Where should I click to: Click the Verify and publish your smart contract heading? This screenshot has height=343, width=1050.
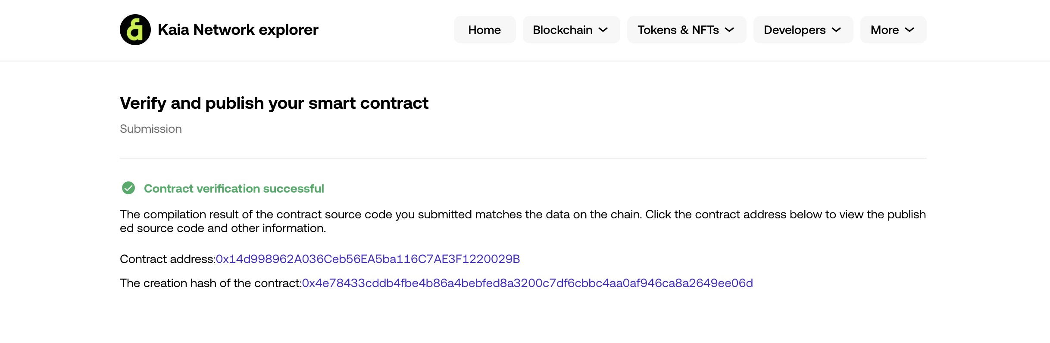click(274, 103)
